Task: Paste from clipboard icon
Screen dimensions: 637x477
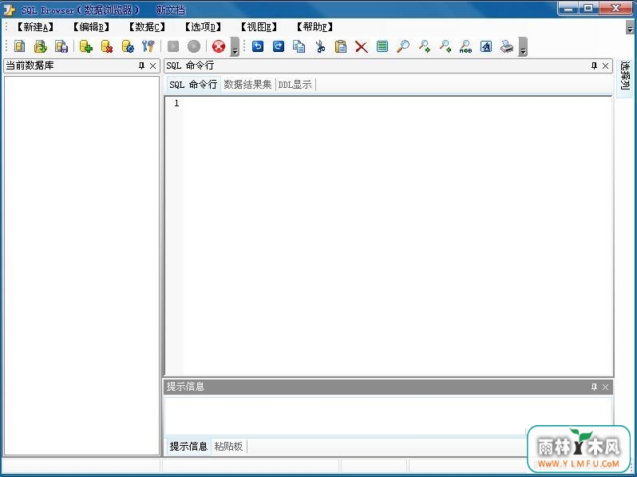Action: 340,46
